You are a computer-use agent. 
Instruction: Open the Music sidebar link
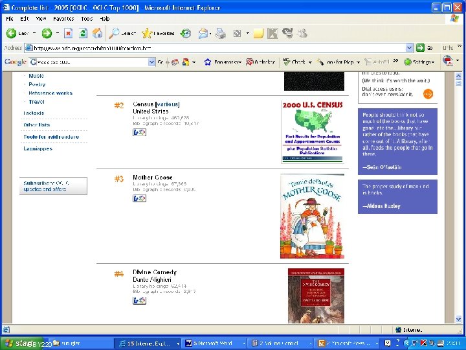[x=36, y=76]
